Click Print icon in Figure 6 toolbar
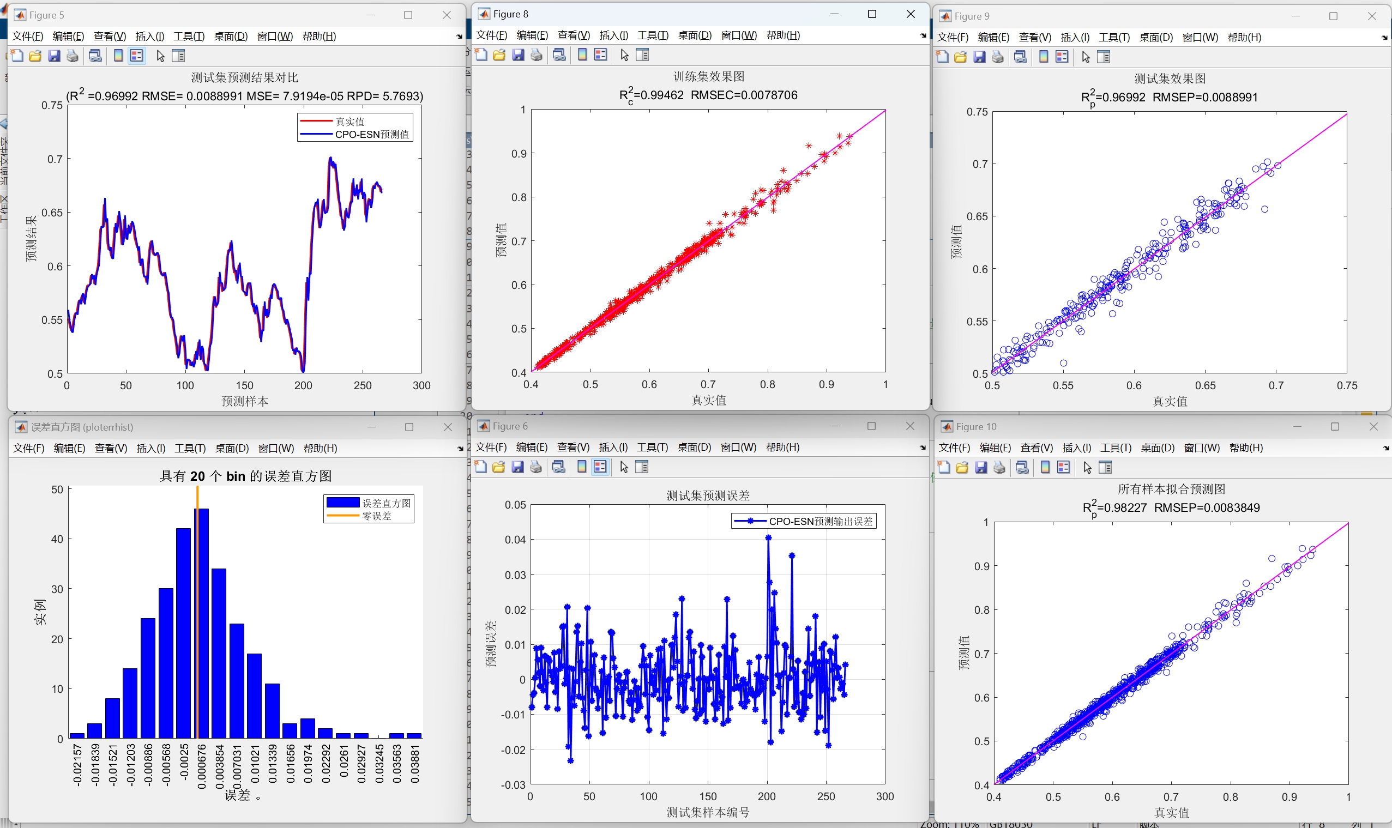The width and height of the screenshot is (1392, 828). tap(536, 467)
